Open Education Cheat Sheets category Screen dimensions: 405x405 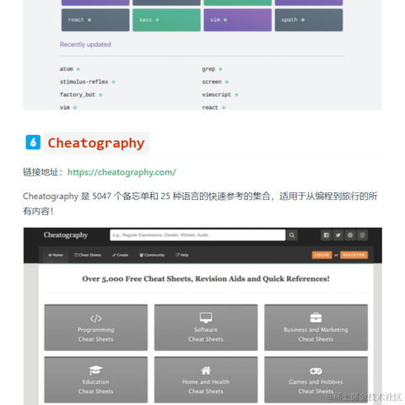click(x=96, y=380)
